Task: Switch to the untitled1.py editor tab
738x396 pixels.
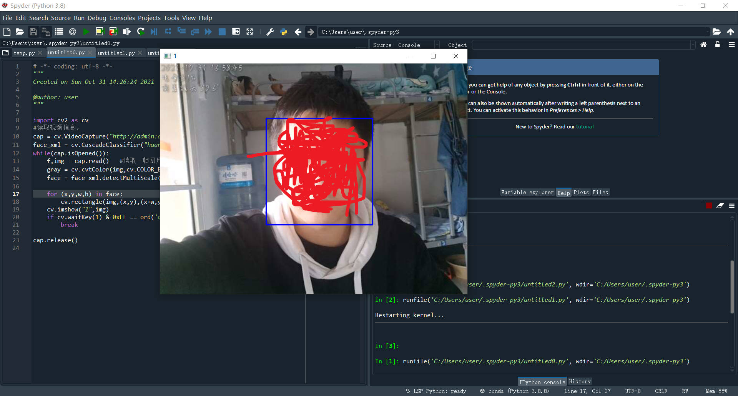Action: (x=116, y=53)
